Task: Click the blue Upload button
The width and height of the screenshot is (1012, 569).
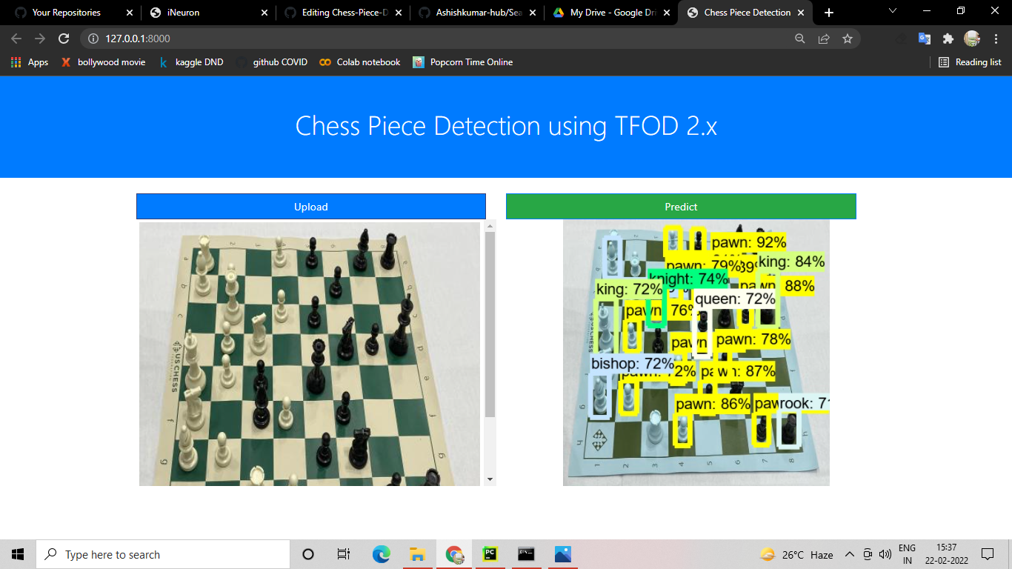Action: coord(310,206)
